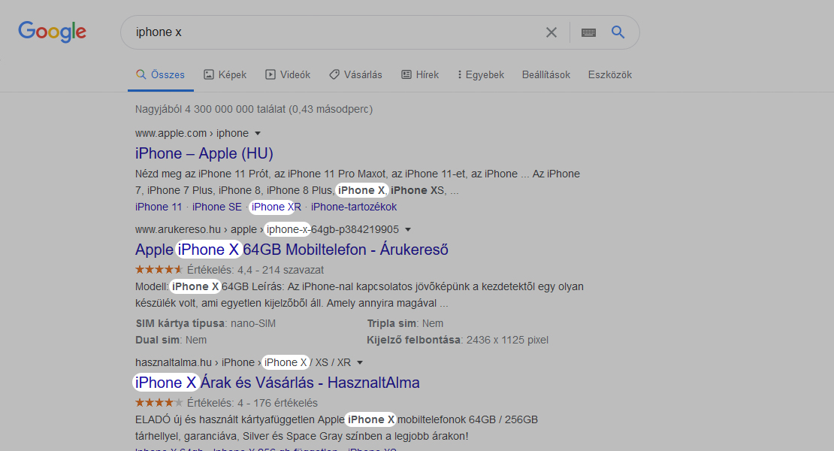
Task: Click the Tripla sim: Nem text
Action: [x=405, y=323]
